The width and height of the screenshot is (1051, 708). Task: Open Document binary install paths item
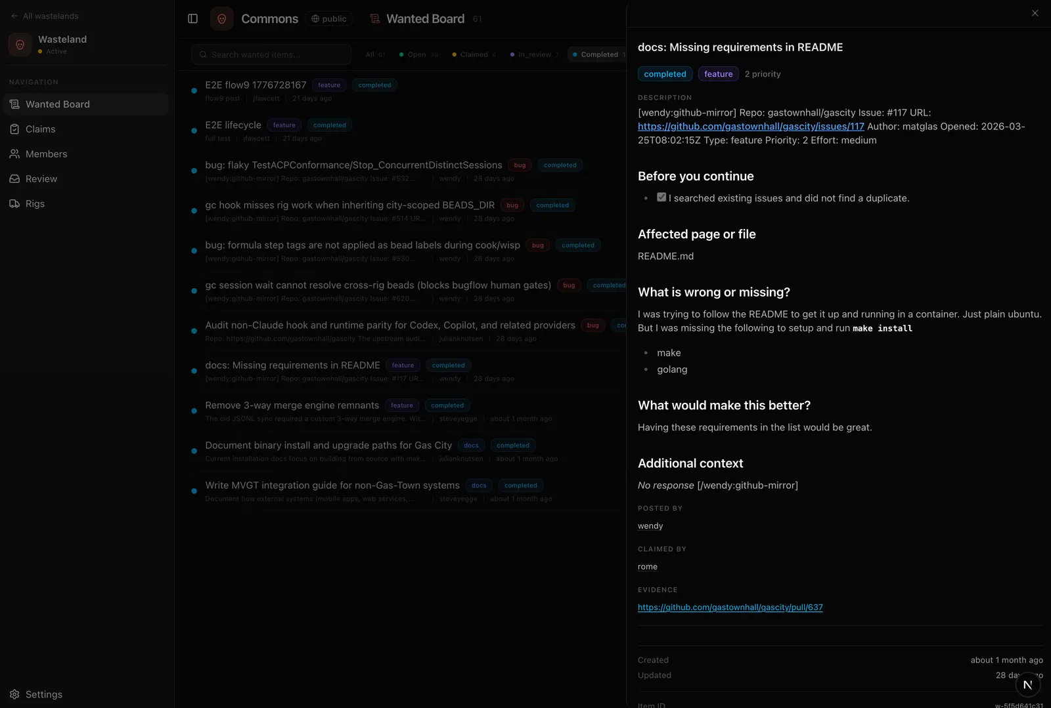(328, 445)
